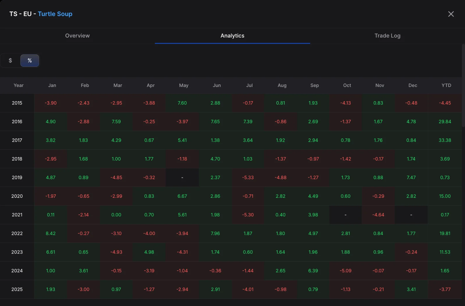Viewport: 465px width, 306px height.
Task: Click the vertical scrollbar on the right
Action: click(x=463, y=86)
